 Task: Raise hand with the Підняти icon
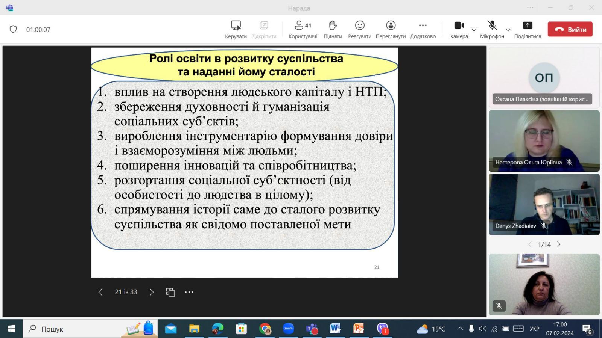pyautogui.click(x=333, y=26)
